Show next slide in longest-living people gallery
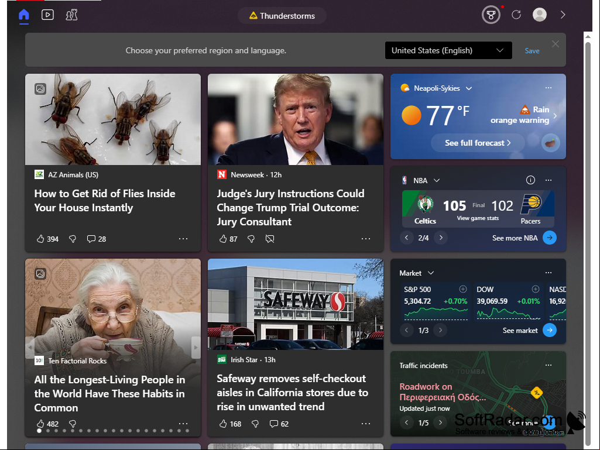 196,348
